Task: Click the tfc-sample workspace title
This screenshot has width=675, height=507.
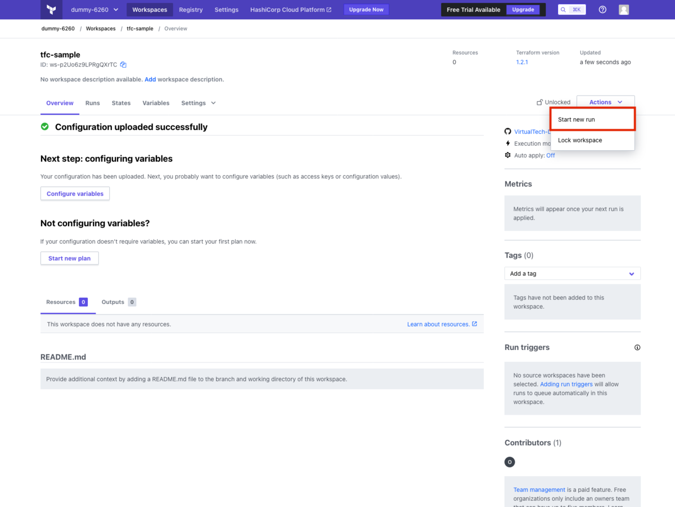Action: tap(60, 55)
